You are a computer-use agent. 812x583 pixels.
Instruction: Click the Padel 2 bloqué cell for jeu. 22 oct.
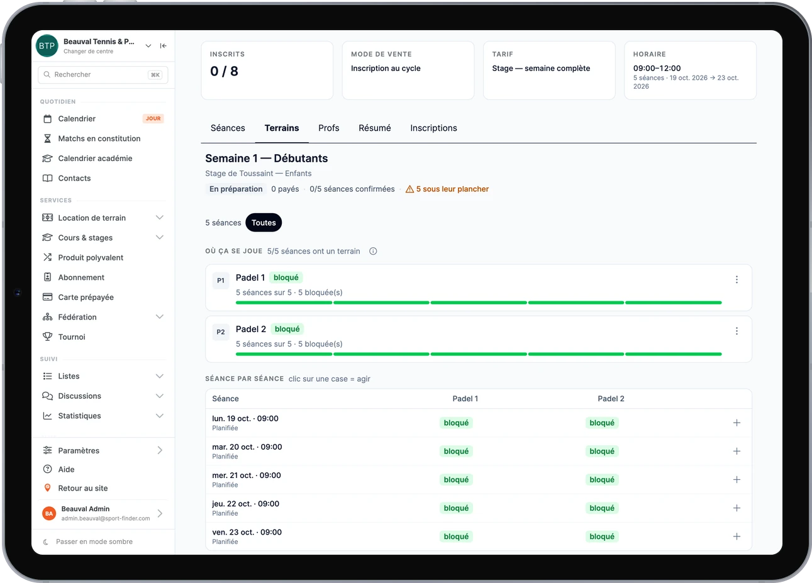click(602, 508)
